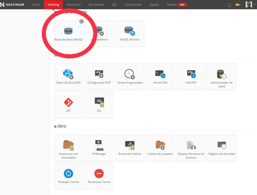
Task: Select the Hosting navigation tab
Action: (x=53, y=5)
